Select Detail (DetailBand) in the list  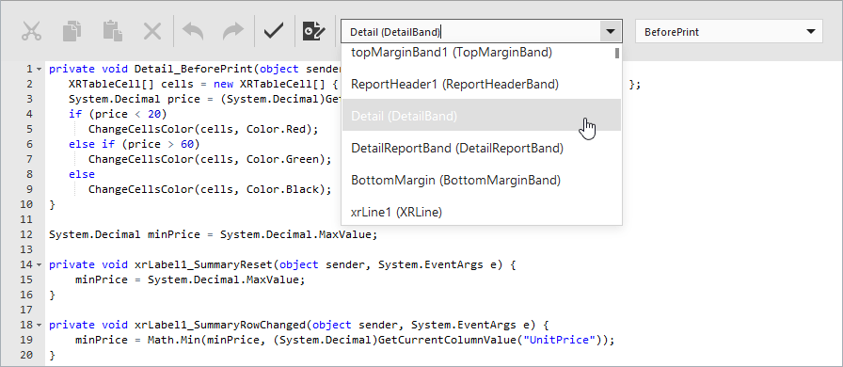[x=482, y=115]
